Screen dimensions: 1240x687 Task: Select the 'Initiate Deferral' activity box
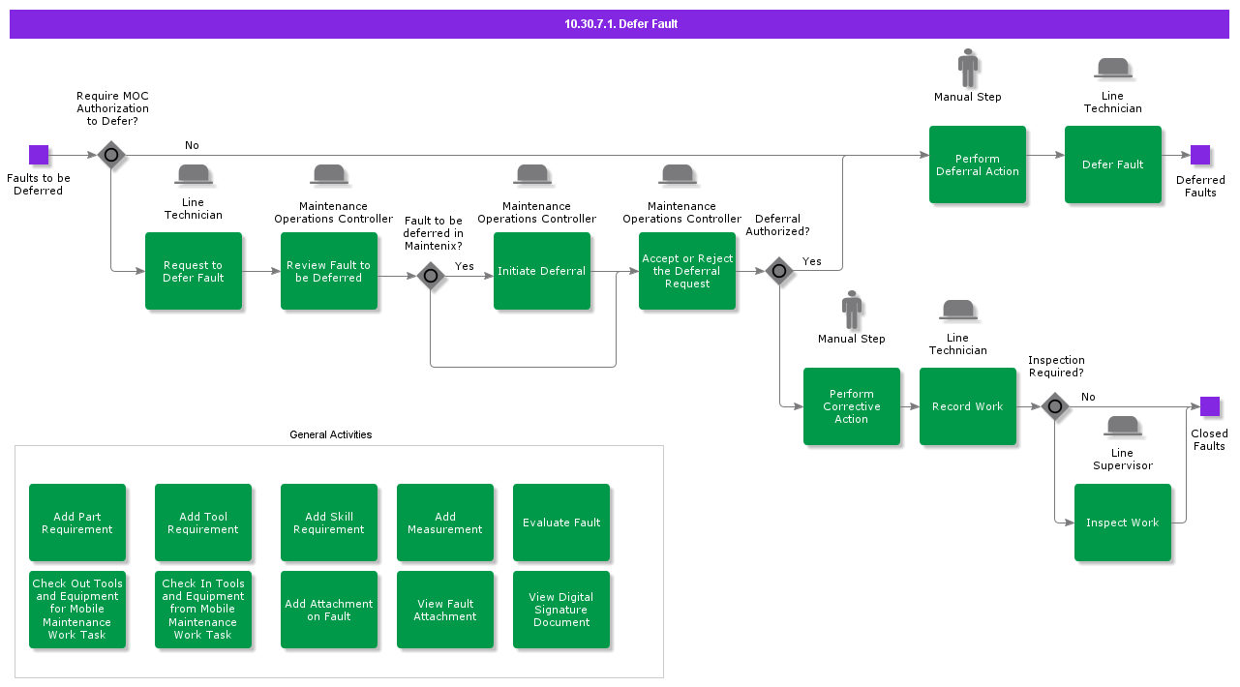(x=542, y=271)
